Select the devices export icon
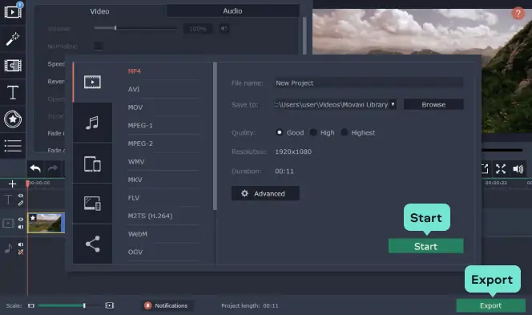This screenshot has height=315, width=532. point(92,164)
